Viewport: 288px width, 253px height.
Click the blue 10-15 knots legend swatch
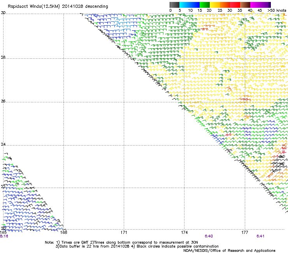pos(195,5)
